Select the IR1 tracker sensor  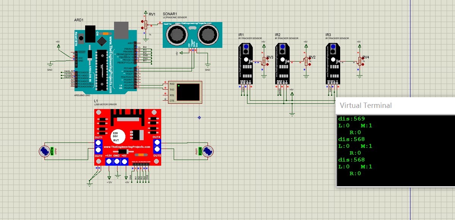point(246,63)
